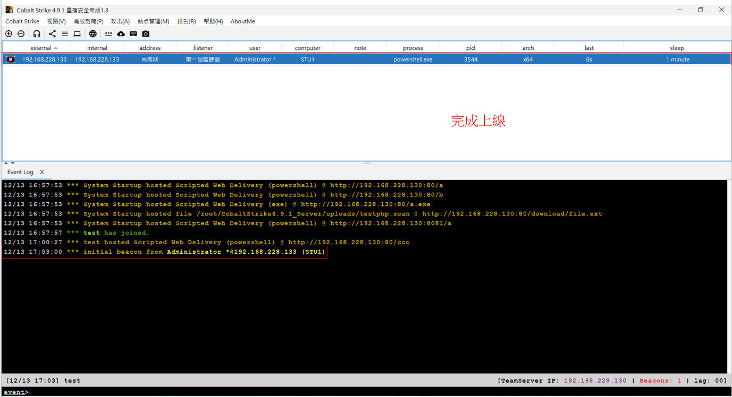Image resolution: width=732 pixels, height=397 pixels.
Task: Click the 'test has joined.' log line
Action: click(x=77, y=233)
